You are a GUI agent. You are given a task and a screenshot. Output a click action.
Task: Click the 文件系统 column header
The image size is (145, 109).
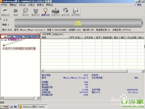point(88,37)
